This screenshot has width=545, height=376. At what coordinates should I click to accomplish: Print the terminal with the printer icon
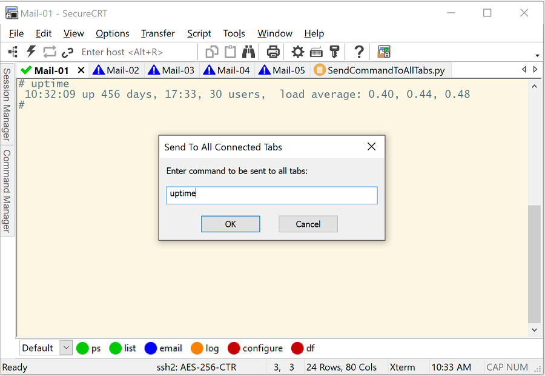click(x=272, y=52)
